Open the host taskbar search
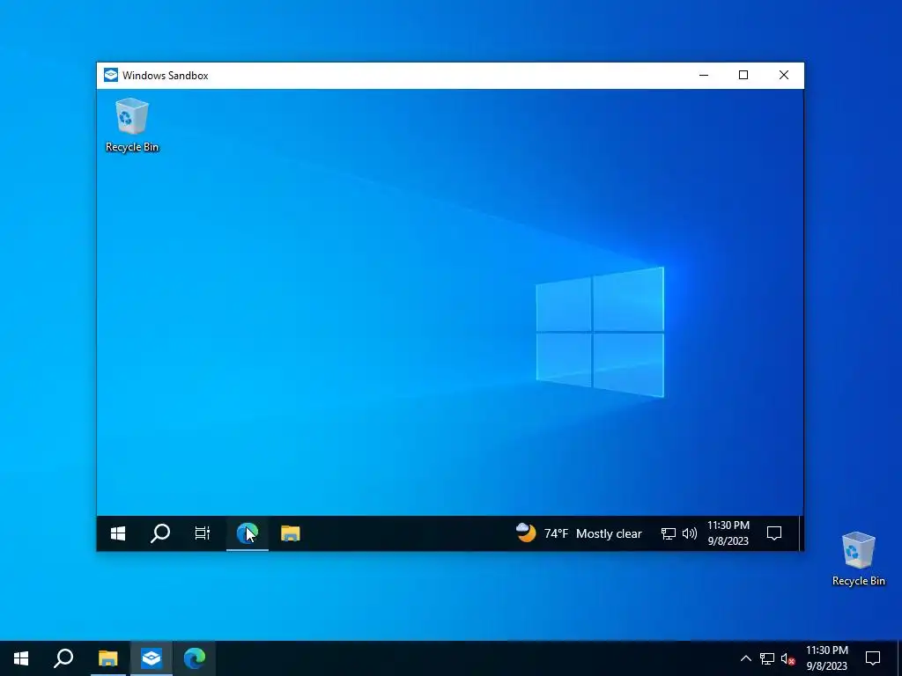 click(x=63, y=658)
